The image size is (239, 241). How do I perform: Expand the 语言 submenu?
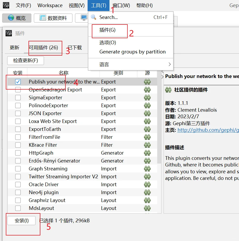click(x=131, y=64)
